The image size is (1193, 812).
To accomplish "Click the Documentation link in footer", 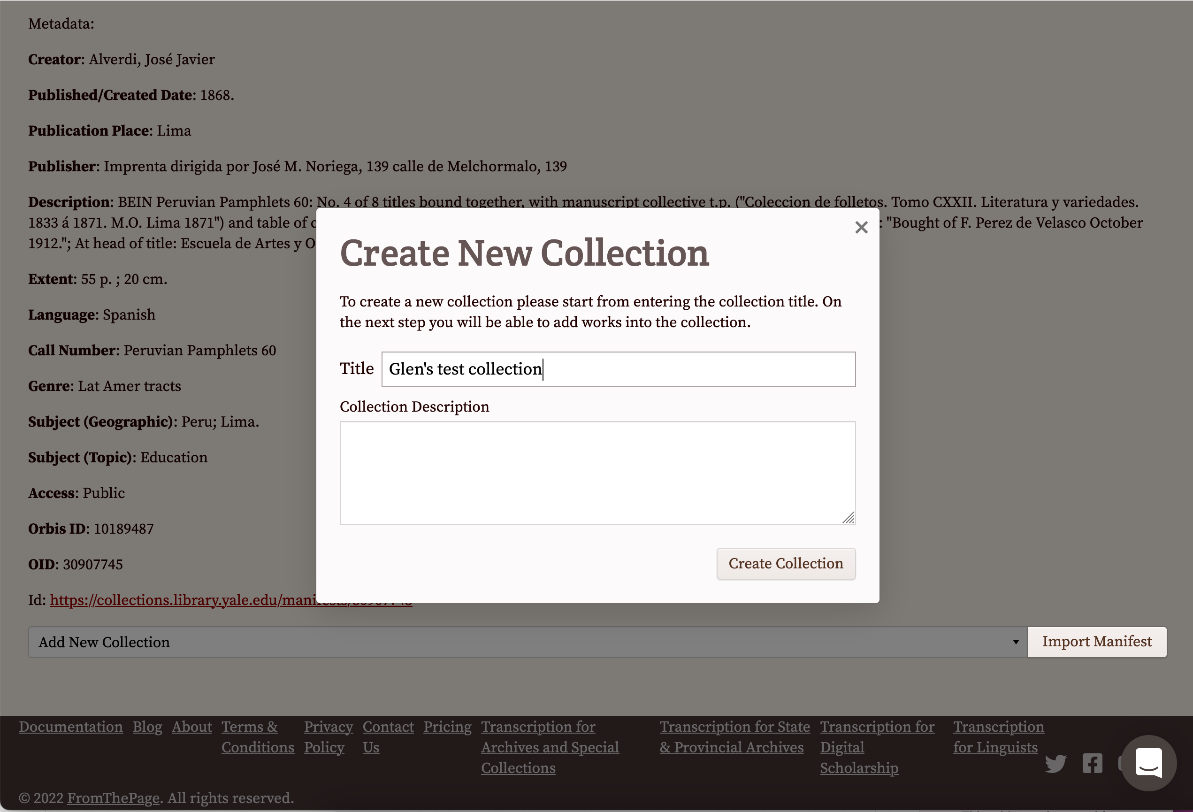I will tap(70, 727).
